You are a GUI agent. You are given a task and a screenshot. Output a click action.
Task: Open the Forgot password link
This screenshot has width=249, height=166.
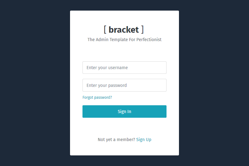(x=97, y=97)
